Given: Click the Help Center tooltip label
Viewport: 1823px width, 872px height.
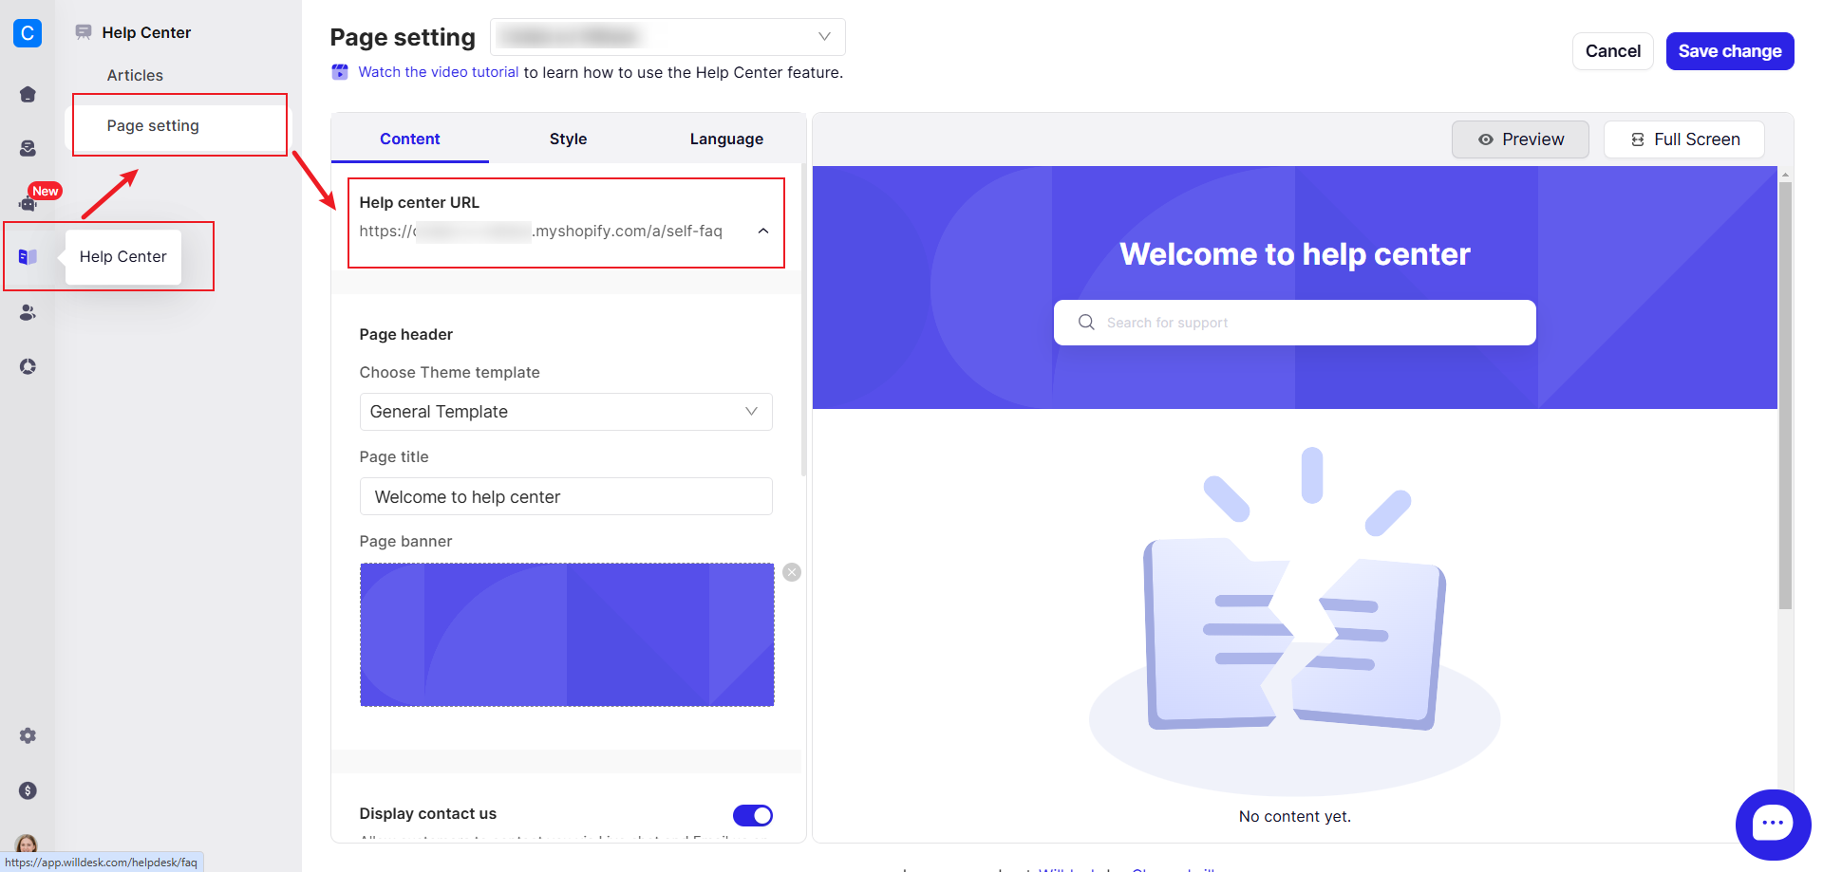Looking at the screenshot, I should tap(123, 257).
